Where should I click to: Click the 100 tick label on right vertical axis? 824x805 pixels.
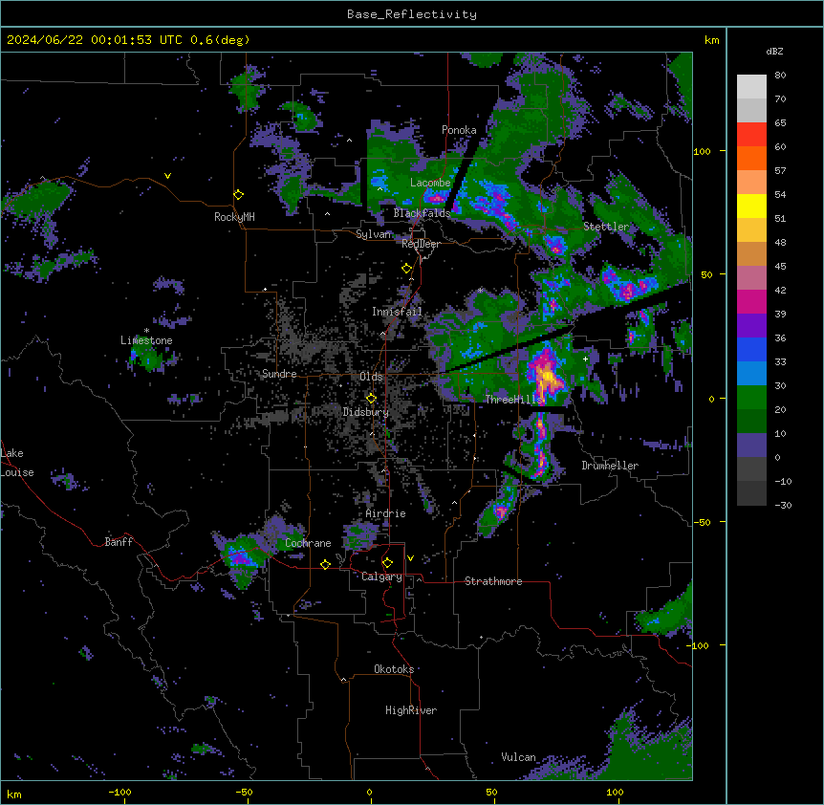point(702,152)
